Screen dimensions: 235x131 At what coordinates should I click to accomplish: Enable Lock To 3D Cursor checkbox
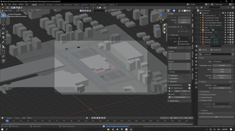coord(179,41)
